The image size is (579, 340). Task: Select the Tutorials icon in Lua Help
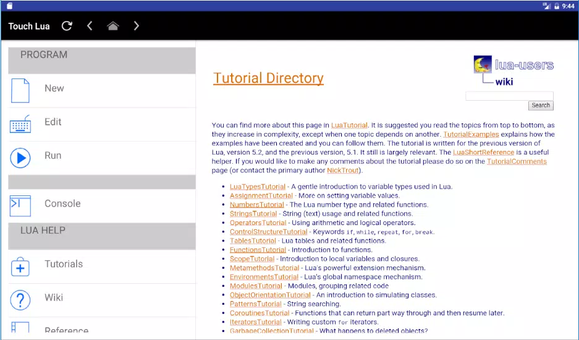(x=20, y=266)
